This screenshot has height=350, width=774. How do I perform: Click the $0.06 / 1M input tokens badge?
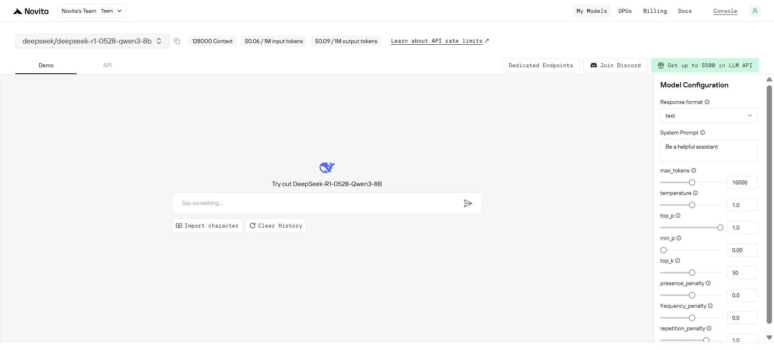tap(274, 41)
